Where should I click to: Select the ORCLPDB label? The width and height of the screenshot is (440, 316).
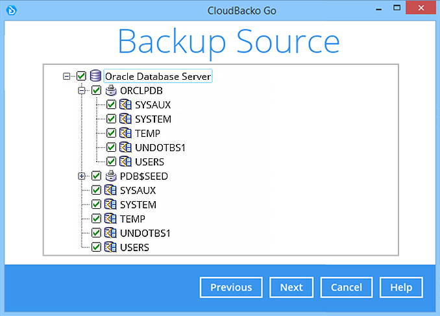click(141, 91)
